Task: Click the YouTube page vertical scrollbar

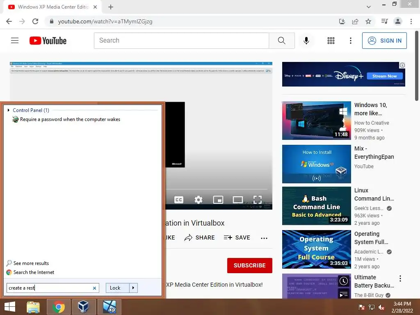Action: click(417, 66)
